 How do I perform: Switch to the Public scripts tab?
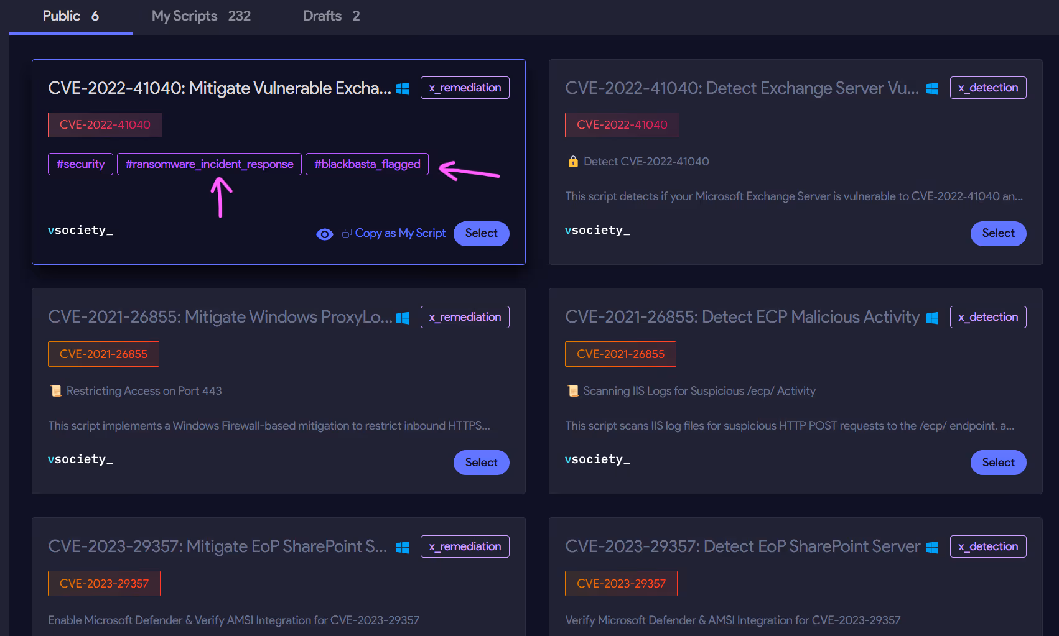70,16
